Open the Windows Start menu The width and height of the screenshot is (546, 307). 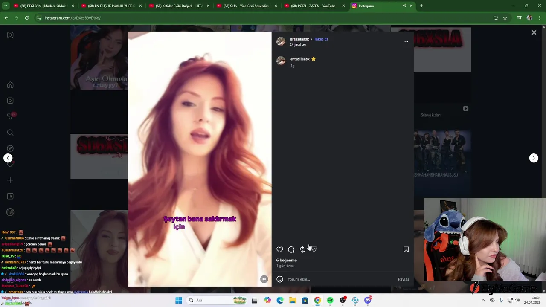pos(179,300)
